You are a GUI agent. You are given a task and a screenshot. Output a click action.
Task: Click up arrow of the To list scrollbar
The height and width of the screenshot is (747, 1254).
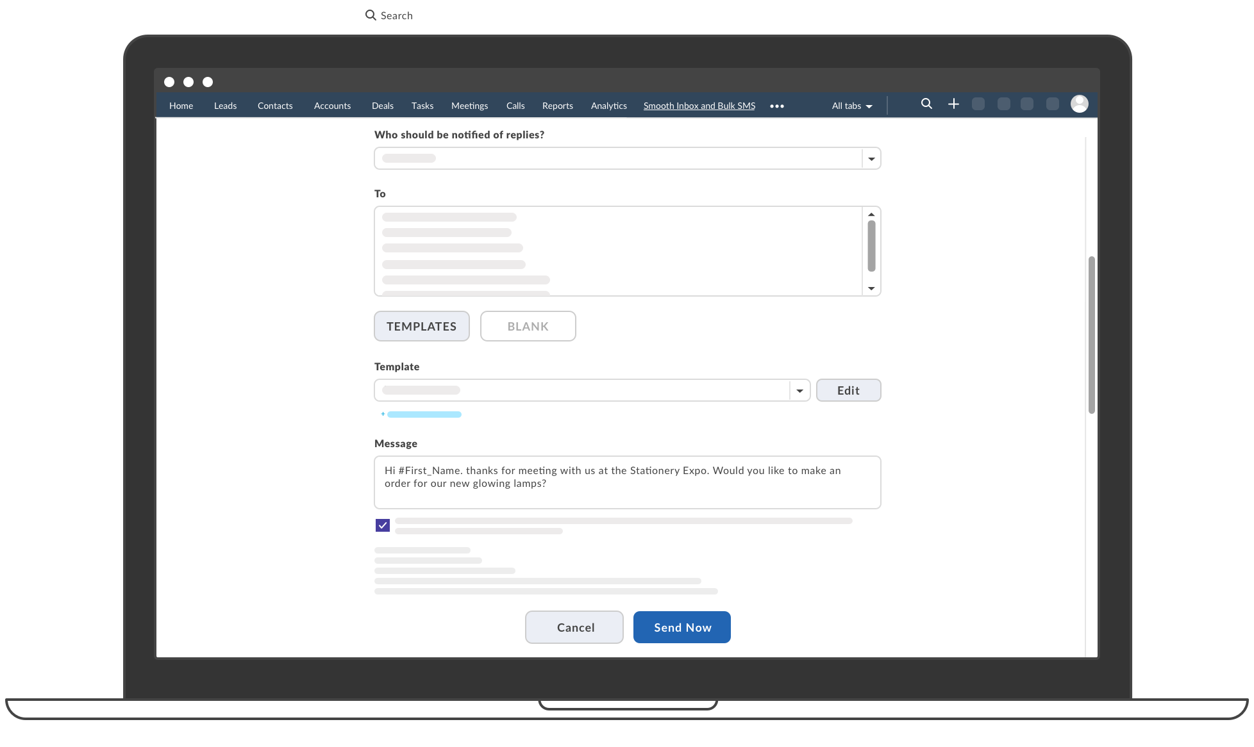pos(871,214)
